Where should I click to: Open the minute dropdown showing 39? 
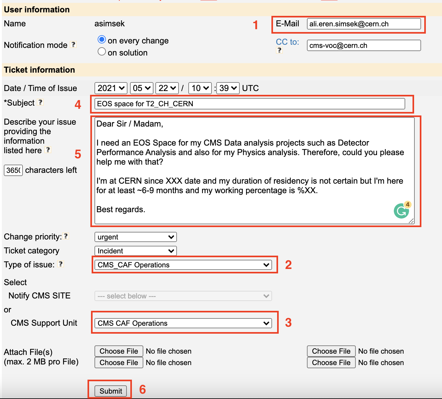[228, 88]
